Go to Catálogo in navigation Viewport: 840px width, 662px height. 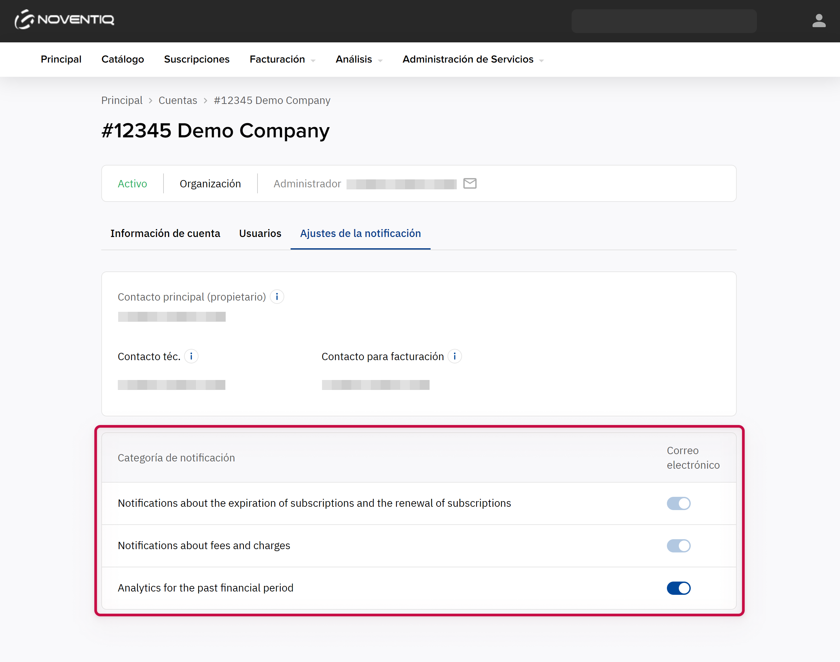[x=122, y=59]
